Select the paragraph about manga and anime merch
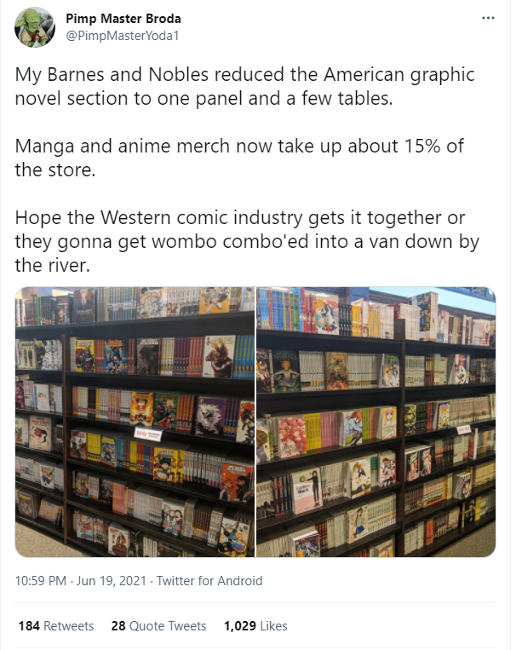 239,158
